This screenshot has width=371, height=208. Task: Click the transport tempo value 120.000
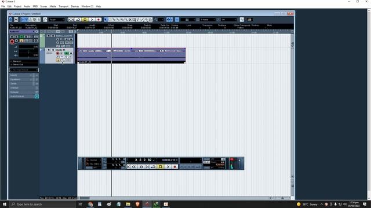pyautogui.click(x=220, y=165)
